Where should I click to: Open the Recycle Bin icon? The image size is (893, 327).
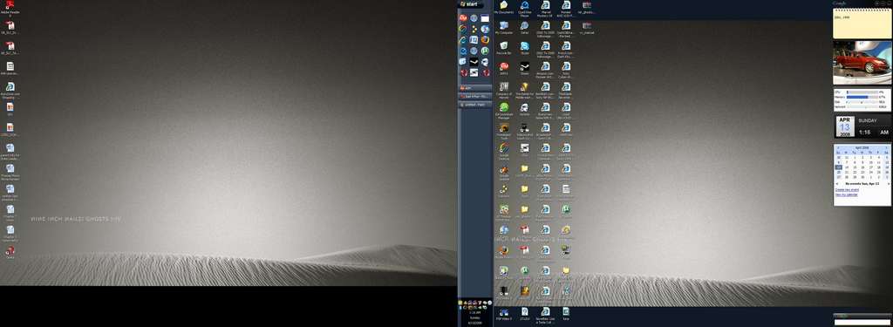click(x=503, y=49)
